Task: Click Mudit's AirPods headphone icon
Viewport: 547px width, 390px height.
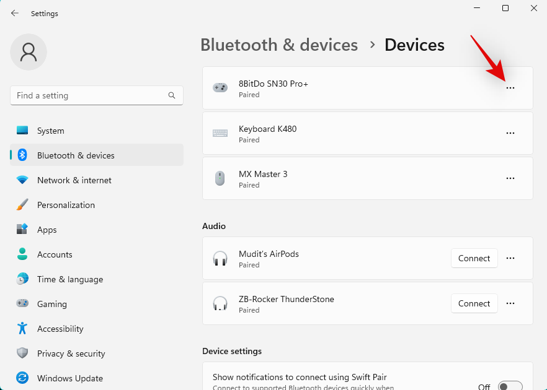Action: pos(220,259)
